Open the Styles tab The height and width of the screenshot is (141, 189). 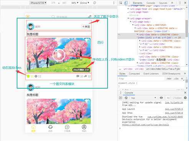point(122,74)
